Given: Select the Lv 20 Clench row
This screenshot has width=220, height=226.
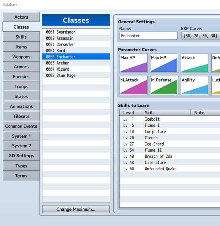Looking at the screenshot, I should pyautogui.click(x=170, y=138).
